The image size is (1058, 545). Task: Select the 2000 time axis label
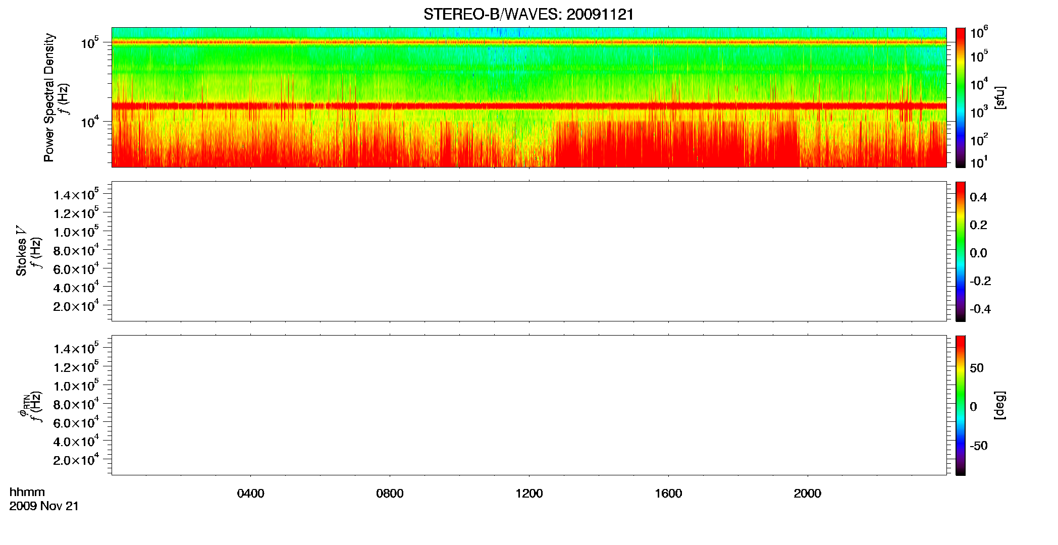tap(807, 494)
